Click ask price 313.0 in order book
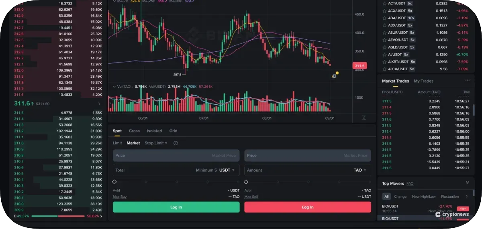Viewport: 482px width, 229px height. (x=19, y=9)
